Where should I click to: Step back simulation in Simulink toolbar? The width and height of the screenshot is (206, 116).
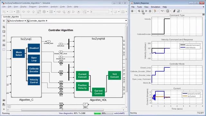64,12
